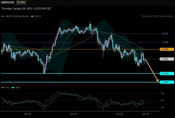Click the Jan 29 date axis label
Screen dimensions: 175x118
point(145,114)
